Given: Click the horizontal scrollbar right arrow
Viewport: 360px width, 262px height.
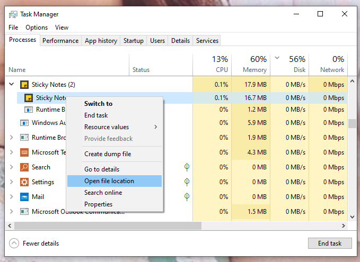Looking at the screenshot, I should (x=344, y=226).
